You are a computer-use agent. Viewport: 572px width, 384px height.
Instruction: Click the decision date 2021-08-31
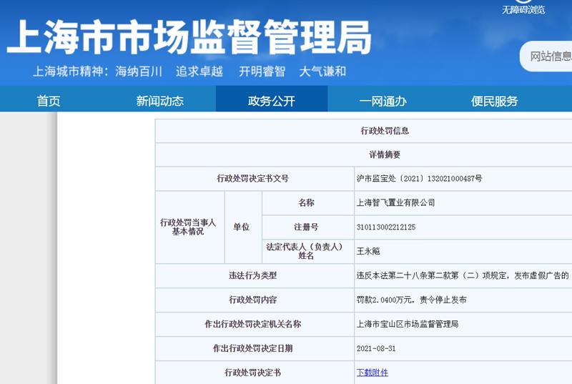coord(376,348)
